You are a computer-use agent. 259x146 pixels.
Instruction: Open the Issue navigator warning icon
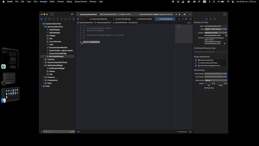pyautogui.click(x=57, y=19)
